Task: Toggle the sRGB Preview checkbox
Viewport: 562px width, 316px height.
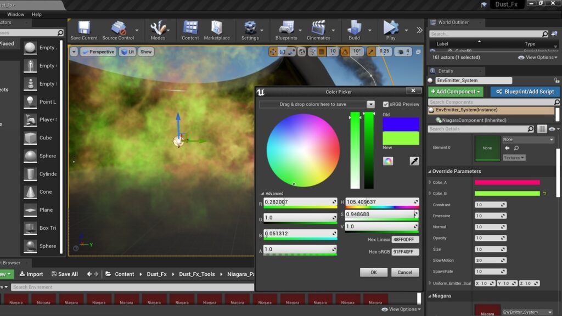Action: (x=386, y=104)
